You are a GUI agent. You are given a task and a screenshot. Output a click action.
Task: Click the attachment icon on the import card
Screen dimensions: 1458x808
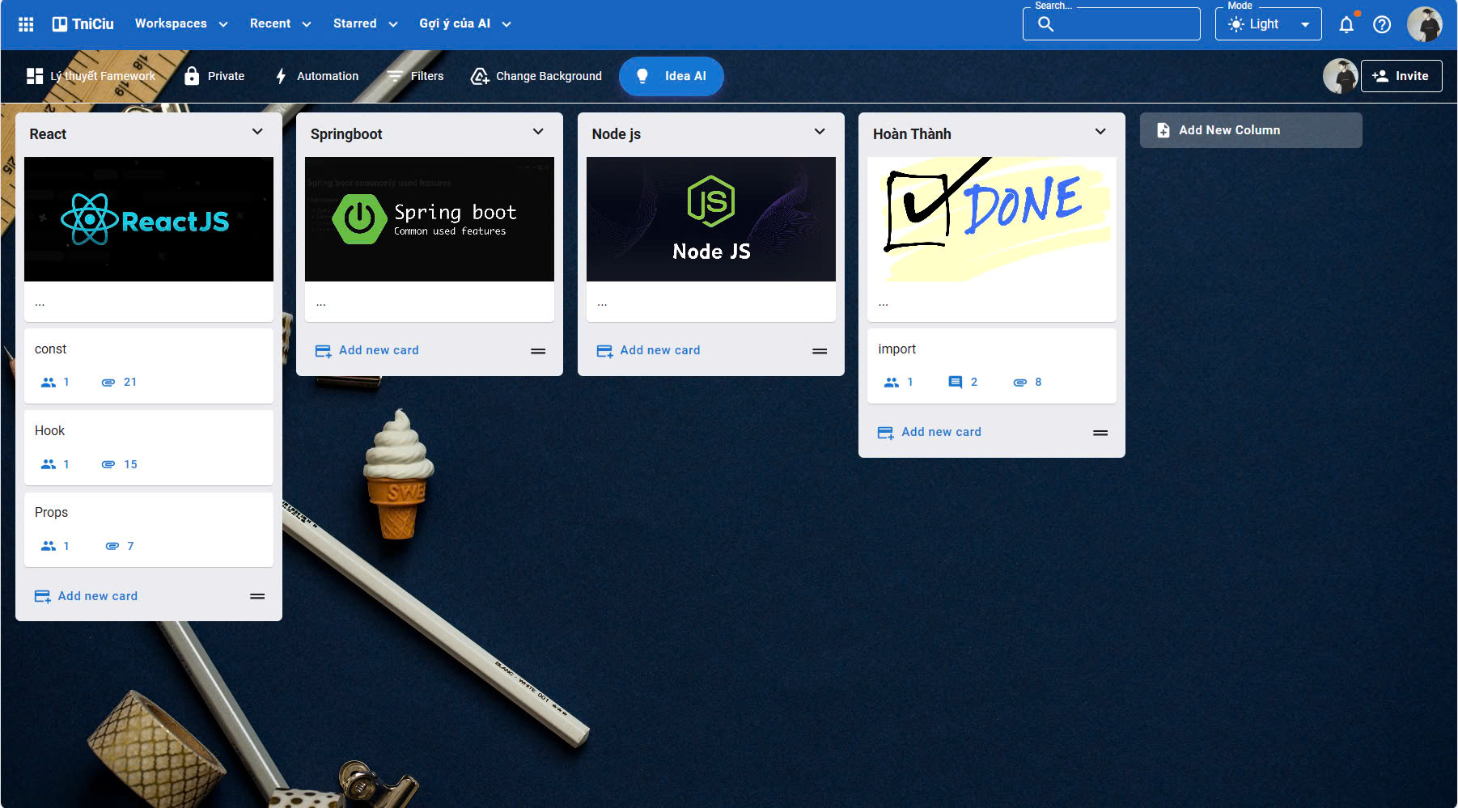1020,383
